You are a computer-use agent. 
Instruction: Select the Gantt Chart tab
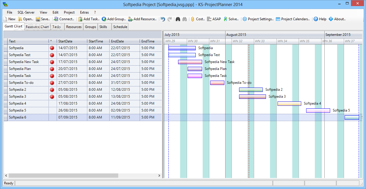14,26
